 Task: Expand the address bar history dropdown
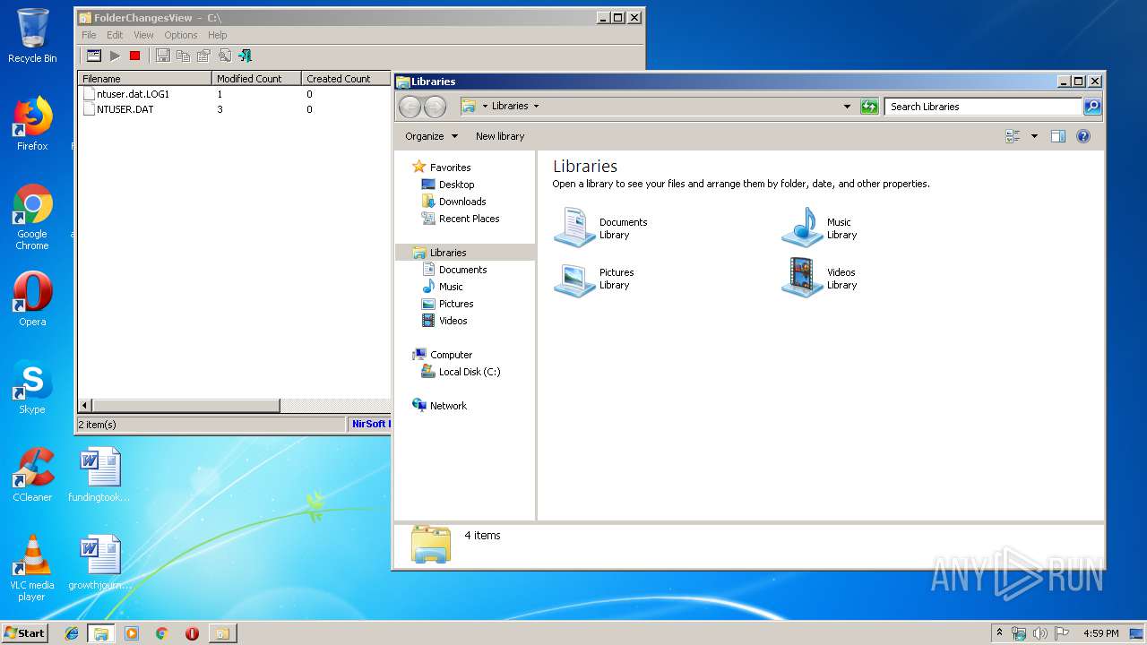click(x=847, y=107)
